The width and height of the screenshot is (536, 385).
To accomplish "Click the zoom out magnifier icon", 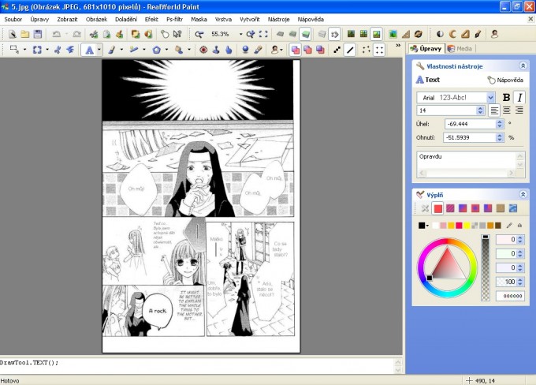I will tap(199, 34).
